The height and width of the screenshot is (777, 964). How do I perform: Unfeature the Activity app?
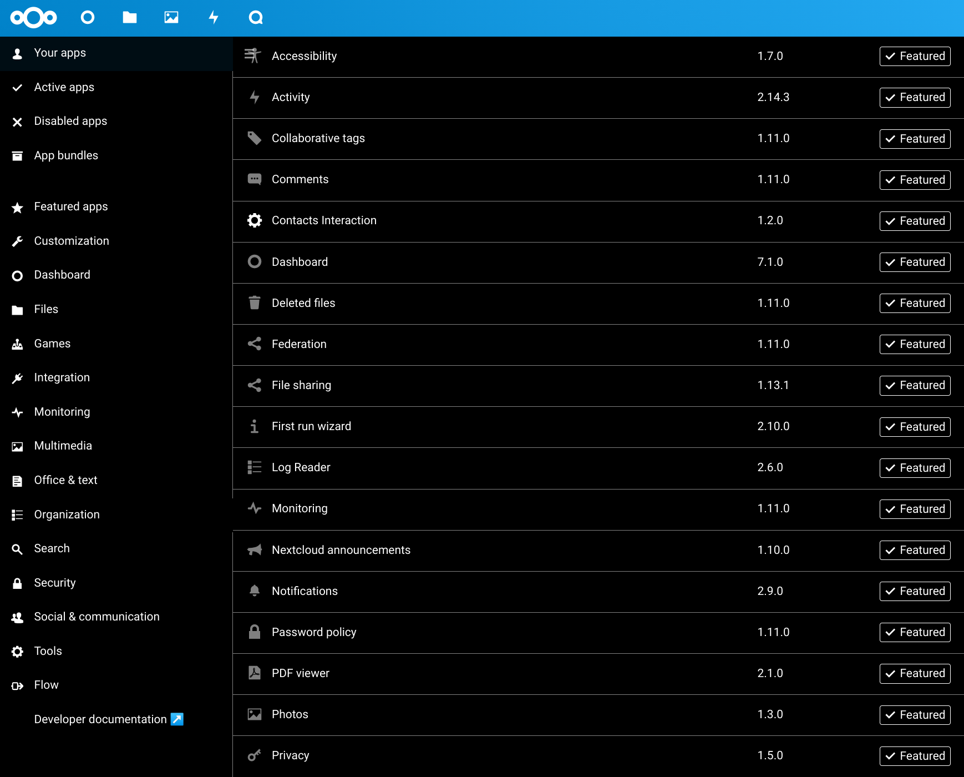tap(915, 97)
